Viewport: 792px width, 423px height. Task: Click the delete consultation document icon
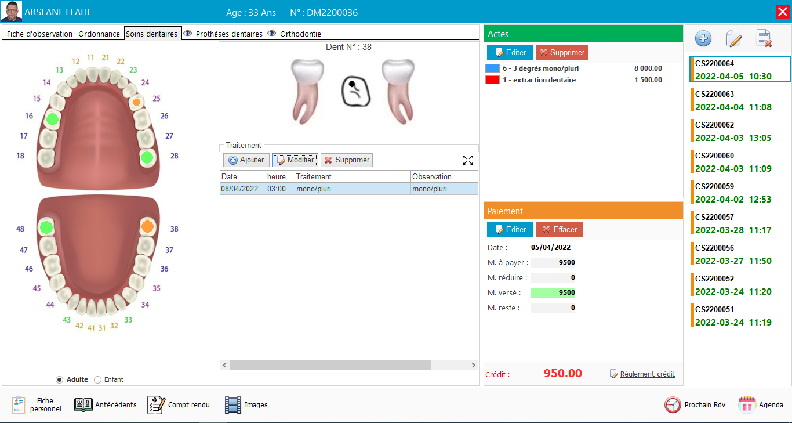click(x=764, y=39)
